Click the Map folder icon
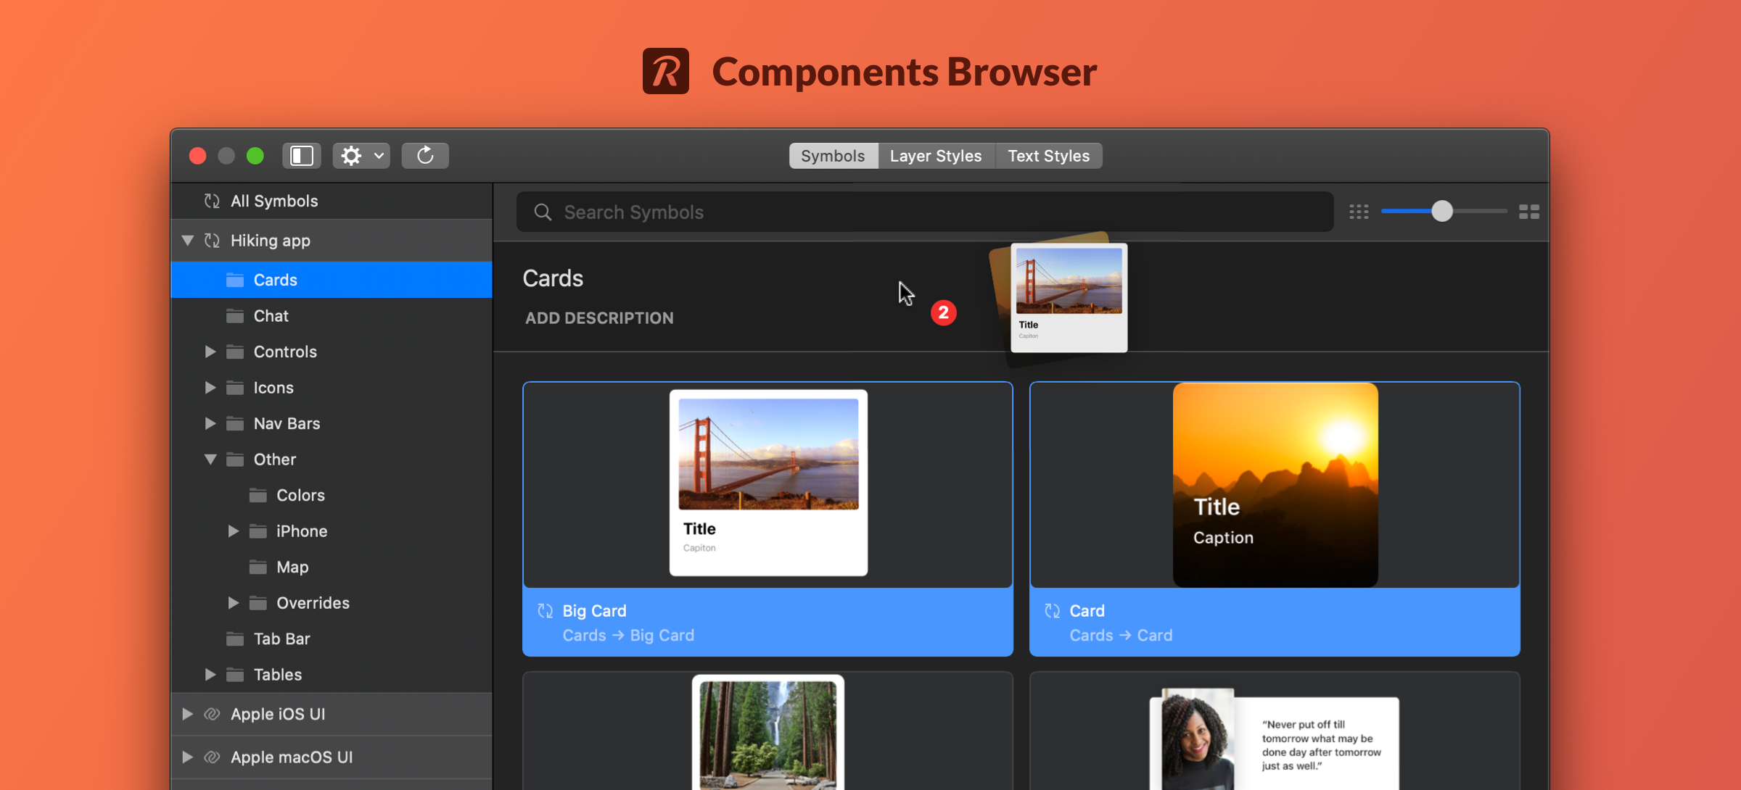This screenshot has width=1741, height=790. 258,567
